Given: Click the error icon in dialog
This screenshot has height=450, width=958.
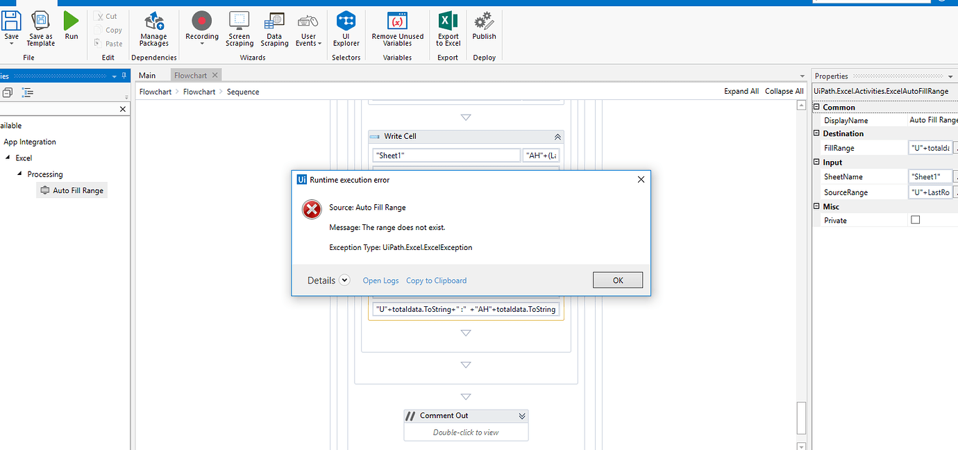Looking at the screenshot, I should (x=312, y=209).
